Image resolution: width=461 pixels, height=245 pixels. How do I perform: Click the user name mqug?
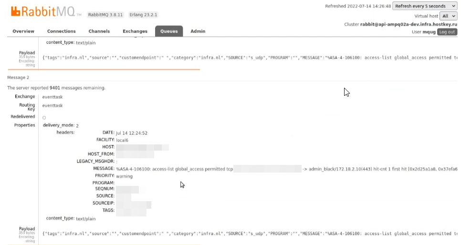429,32
